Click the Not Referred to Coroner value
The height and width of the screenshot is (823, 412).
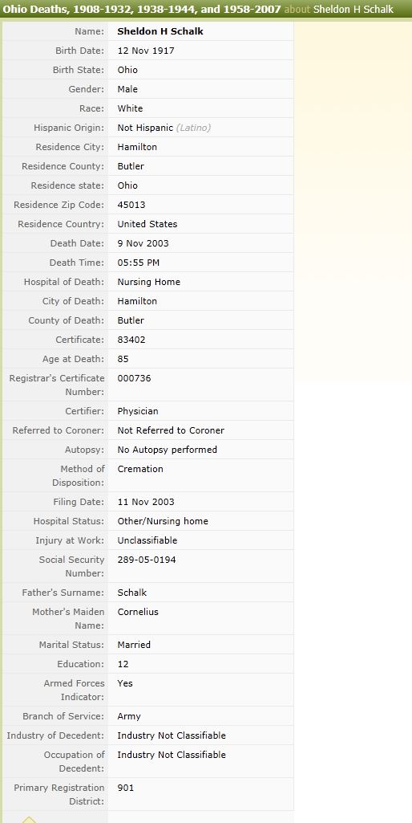coord(171,430)
